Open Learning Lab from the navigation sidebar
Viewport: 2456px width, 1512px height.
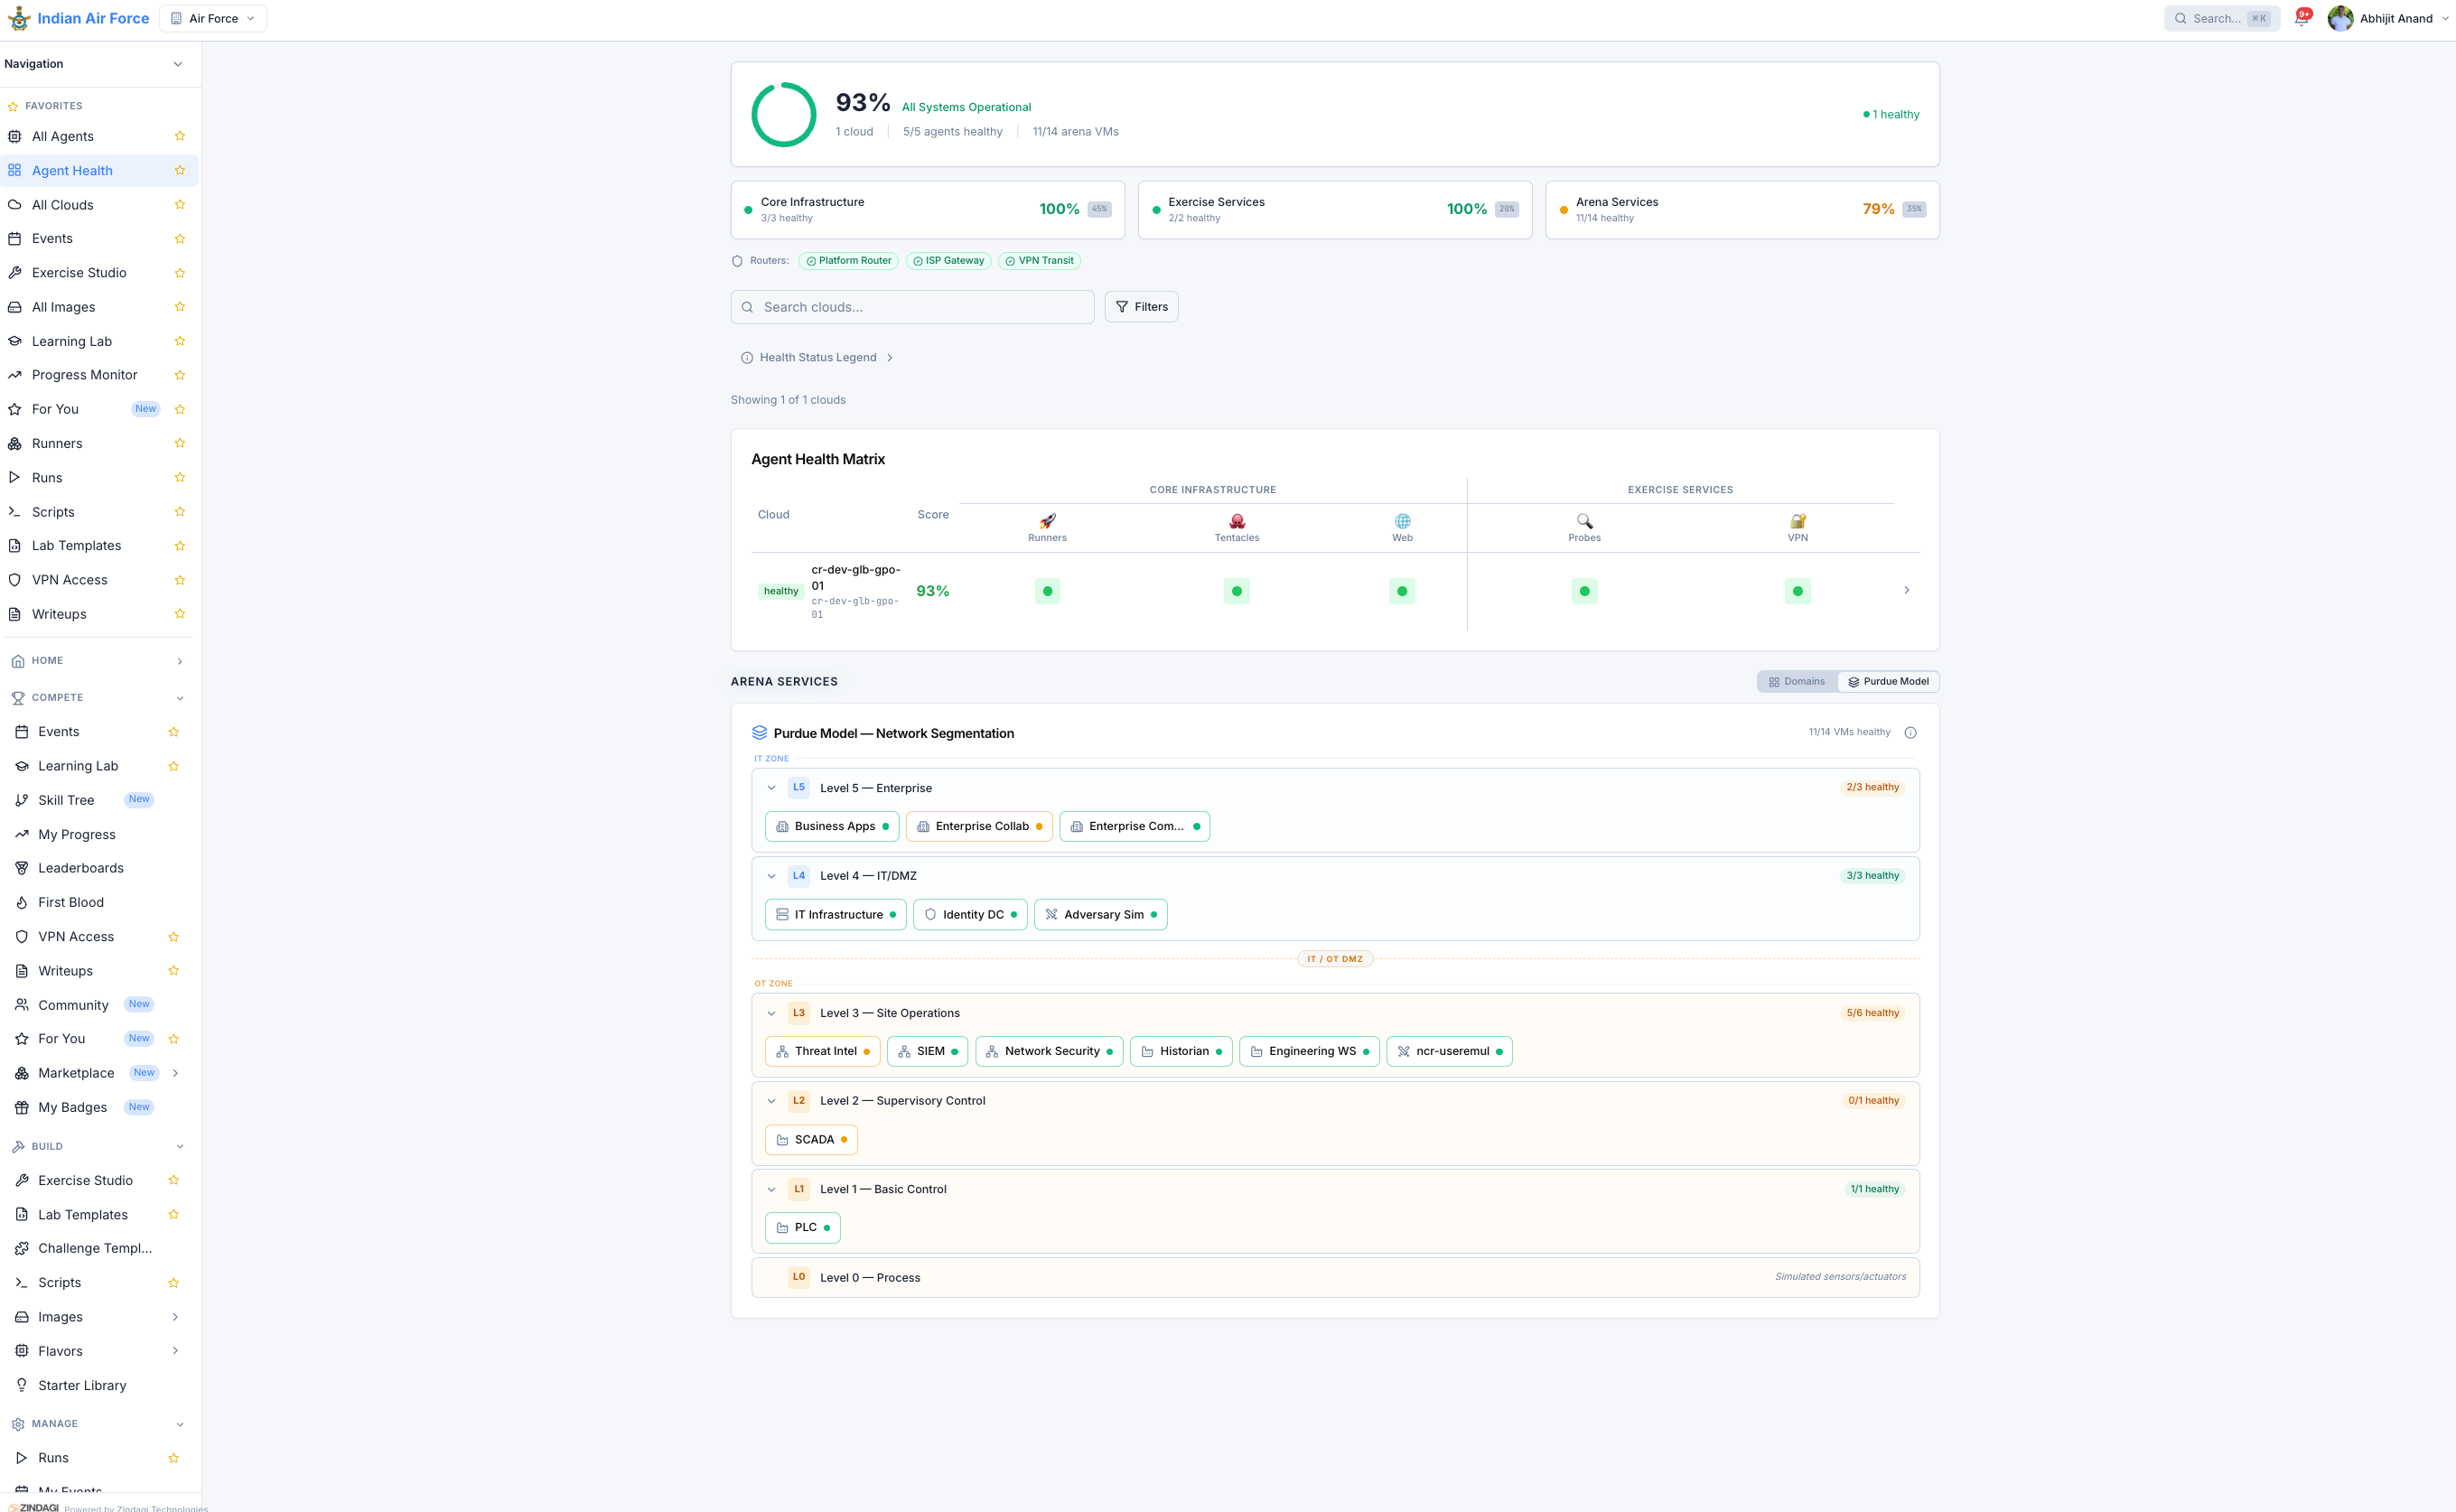[x=71, y=340]
